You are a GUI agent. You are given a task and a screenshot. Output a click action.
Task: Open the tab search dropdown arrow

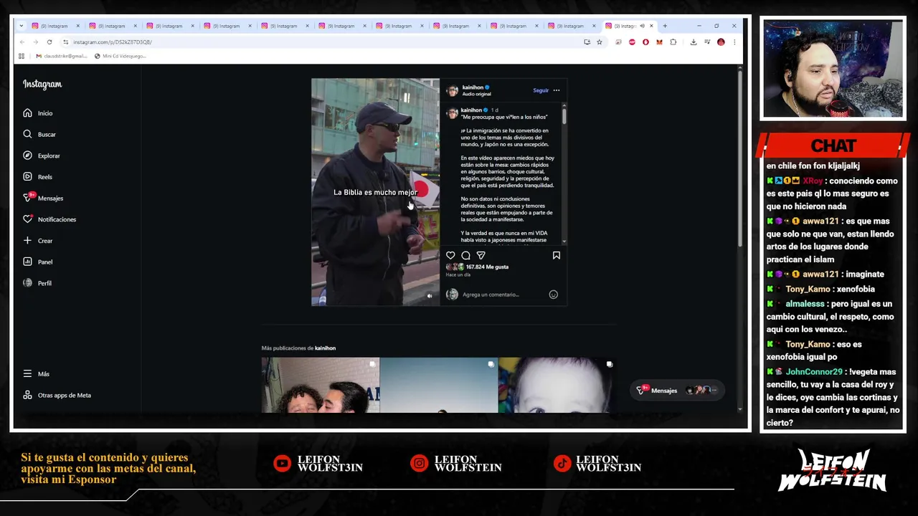pyautogui.click(x=22, y=26)
